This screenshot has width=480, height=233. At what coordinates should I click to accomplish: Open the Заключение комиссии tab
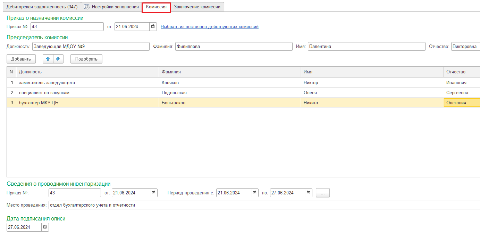coord(197,7)
